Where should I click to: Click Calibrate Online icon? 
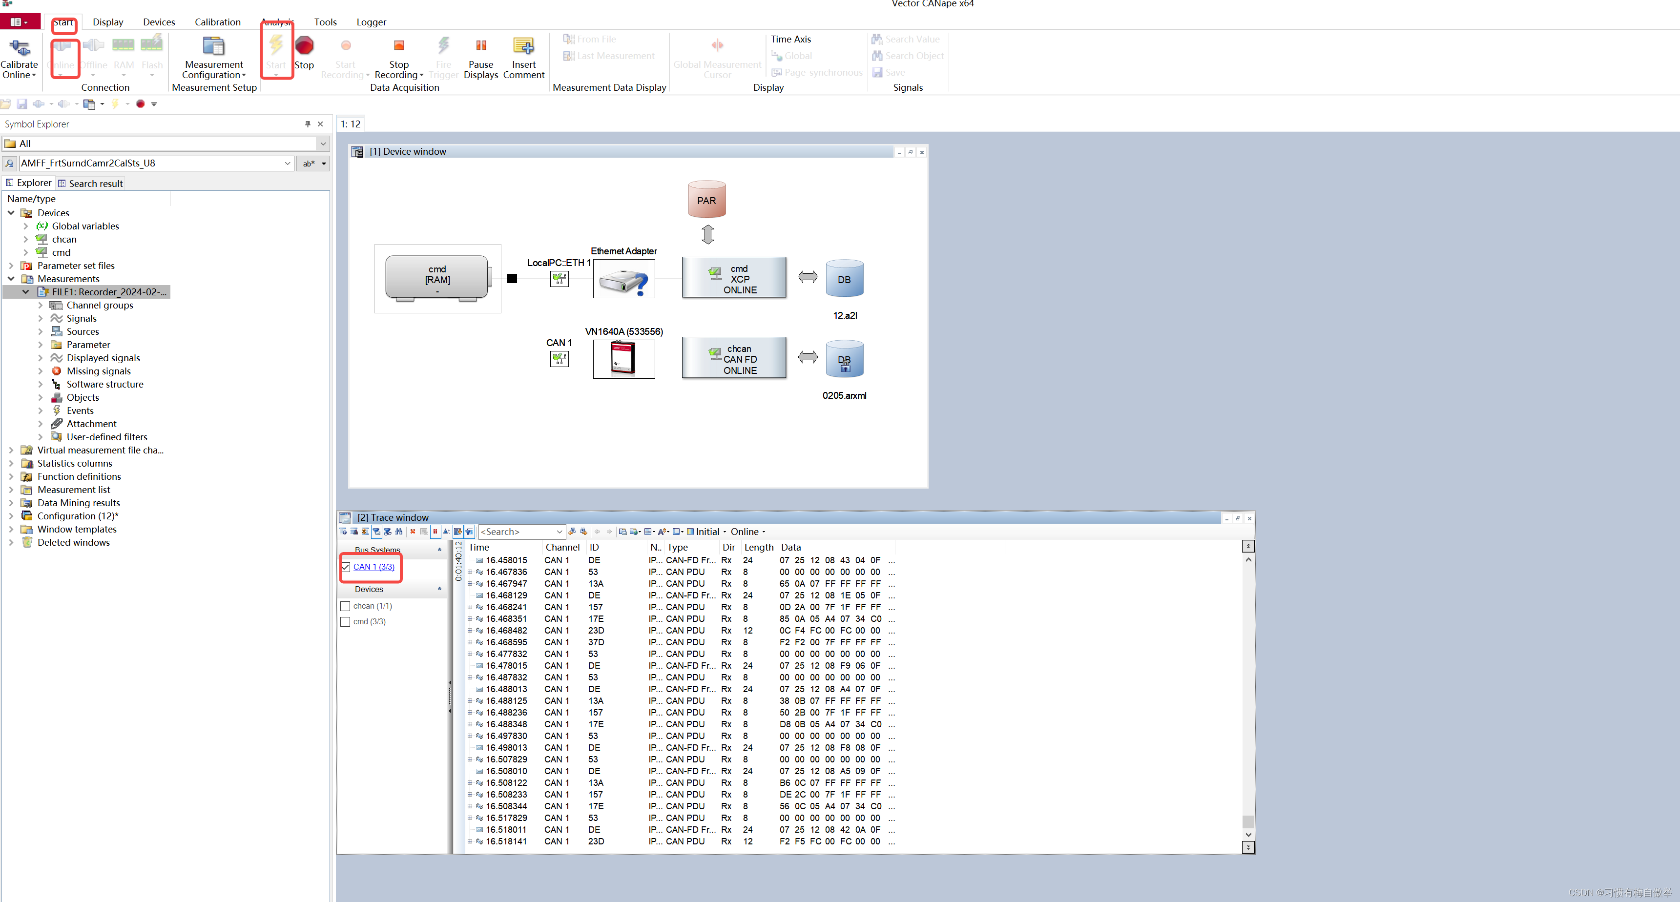coord(19,48)
